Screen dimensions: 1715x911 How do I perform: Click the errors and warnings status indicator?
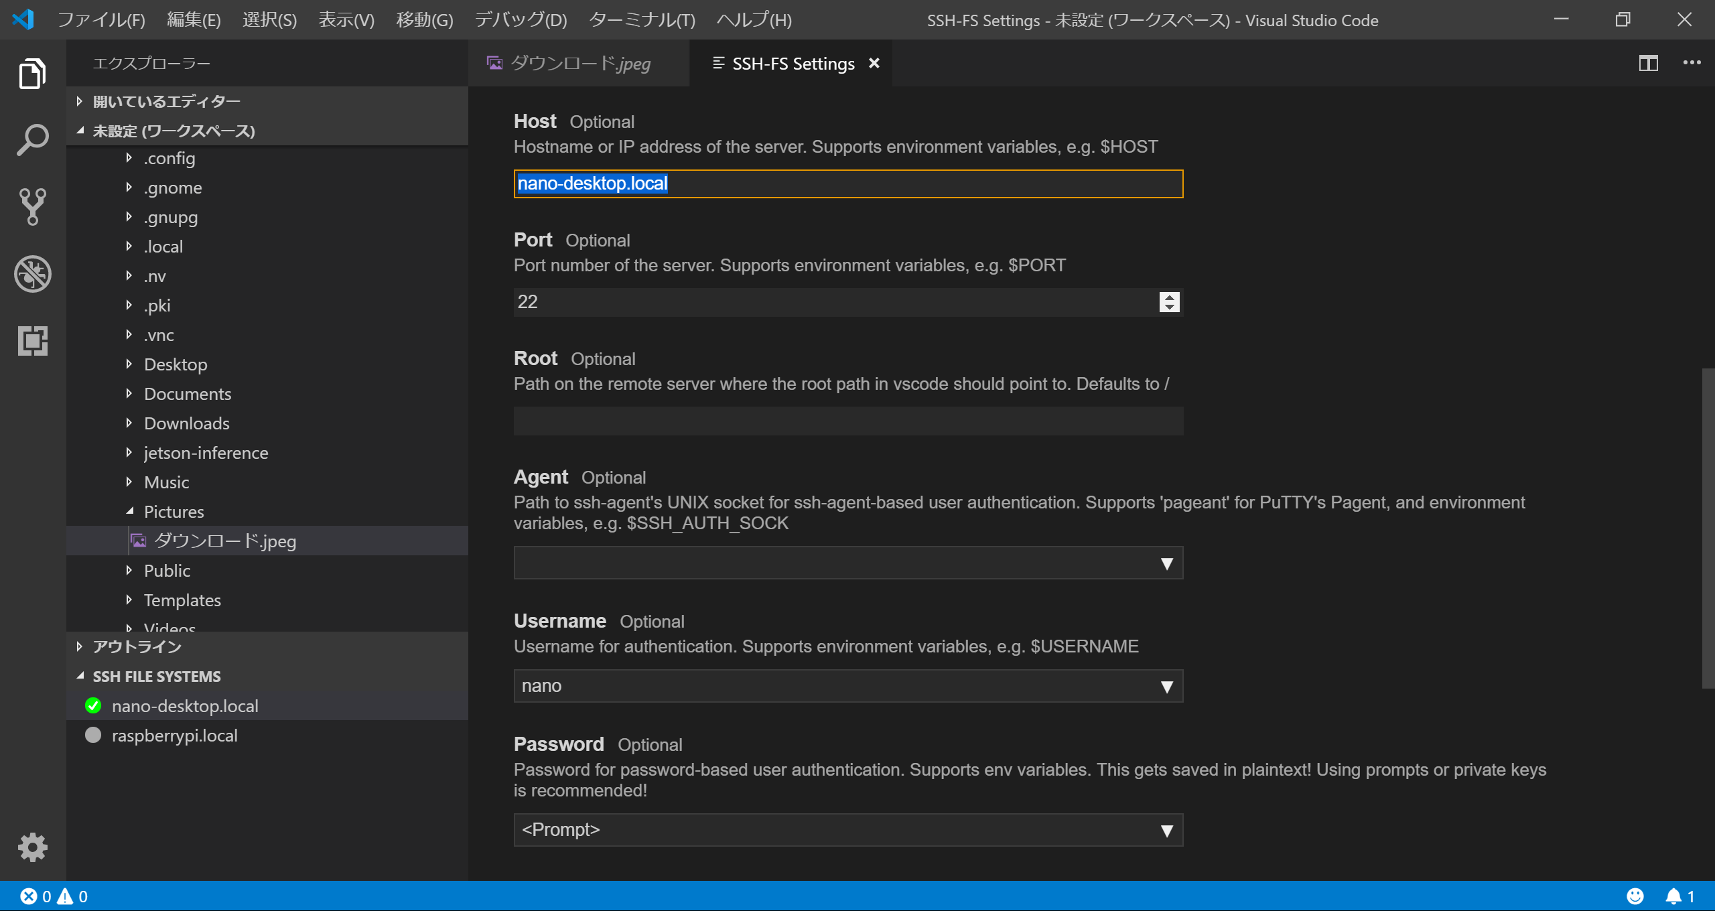[54, 896]
